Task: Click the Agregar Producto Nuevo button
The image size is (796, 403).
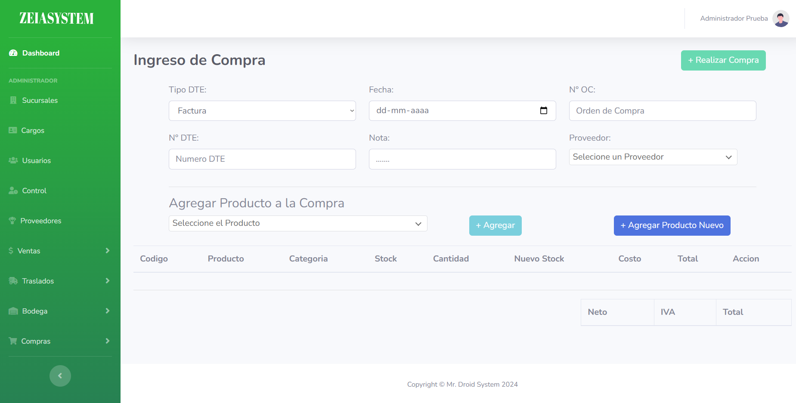Action: pos(672,225)
